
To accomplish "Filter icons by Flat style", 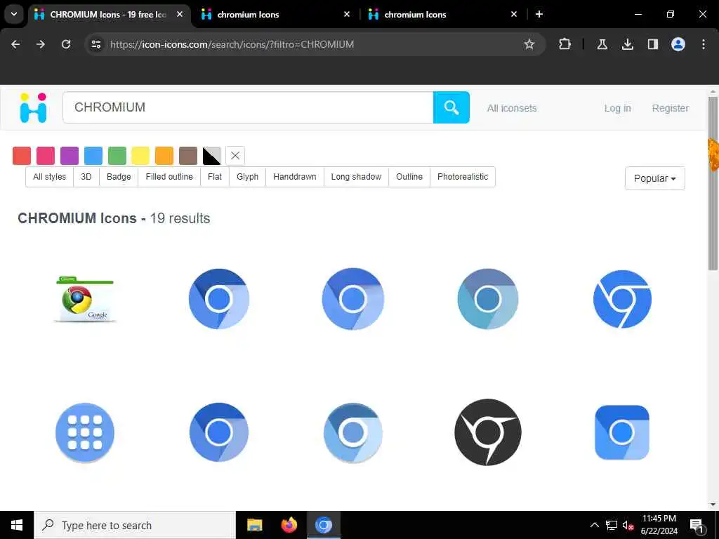I will click(215, 177).
